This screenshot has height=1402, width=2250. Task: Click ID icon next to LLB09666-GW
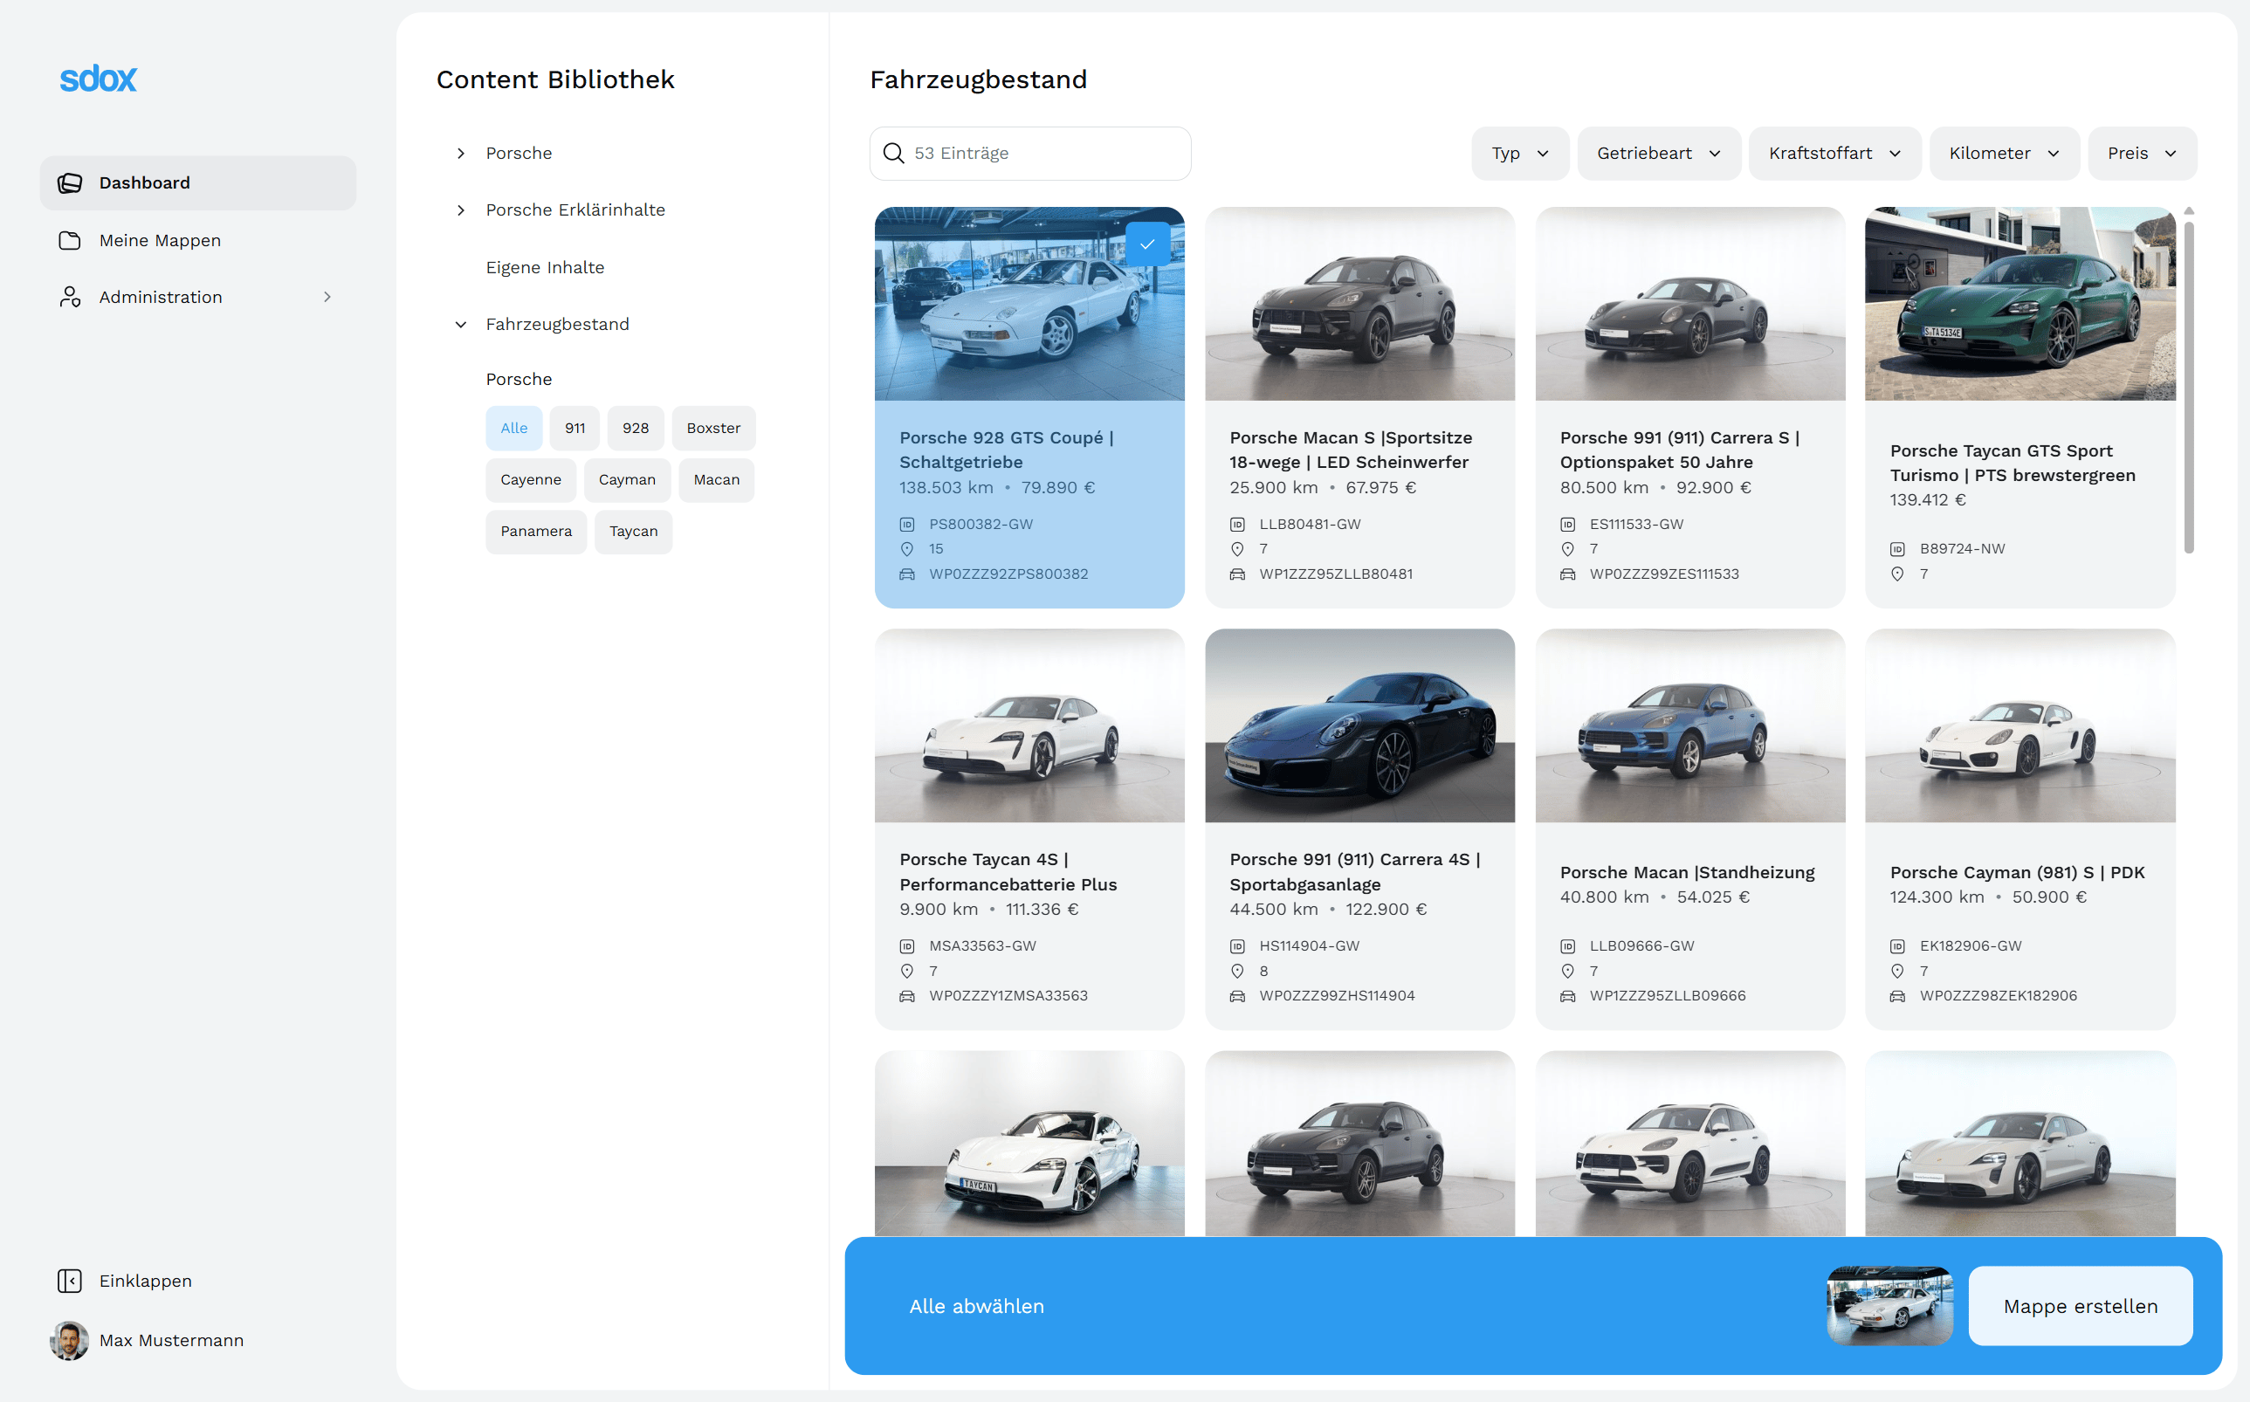coord(1567,946)
